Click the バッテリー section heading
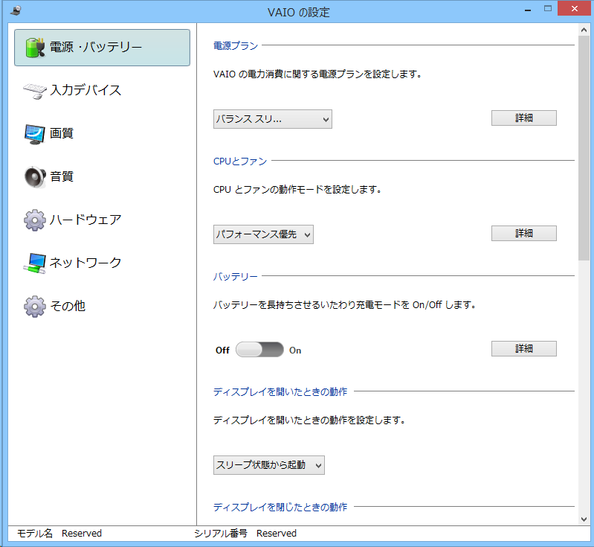 [x=235, y=277]
